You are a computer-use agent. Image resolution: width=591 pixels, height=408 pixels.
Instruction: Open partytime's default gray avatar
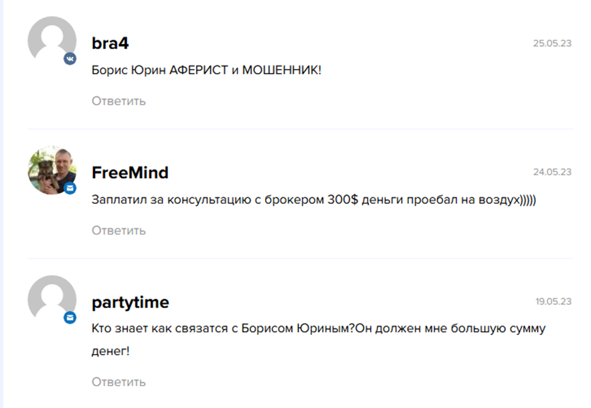51,299
